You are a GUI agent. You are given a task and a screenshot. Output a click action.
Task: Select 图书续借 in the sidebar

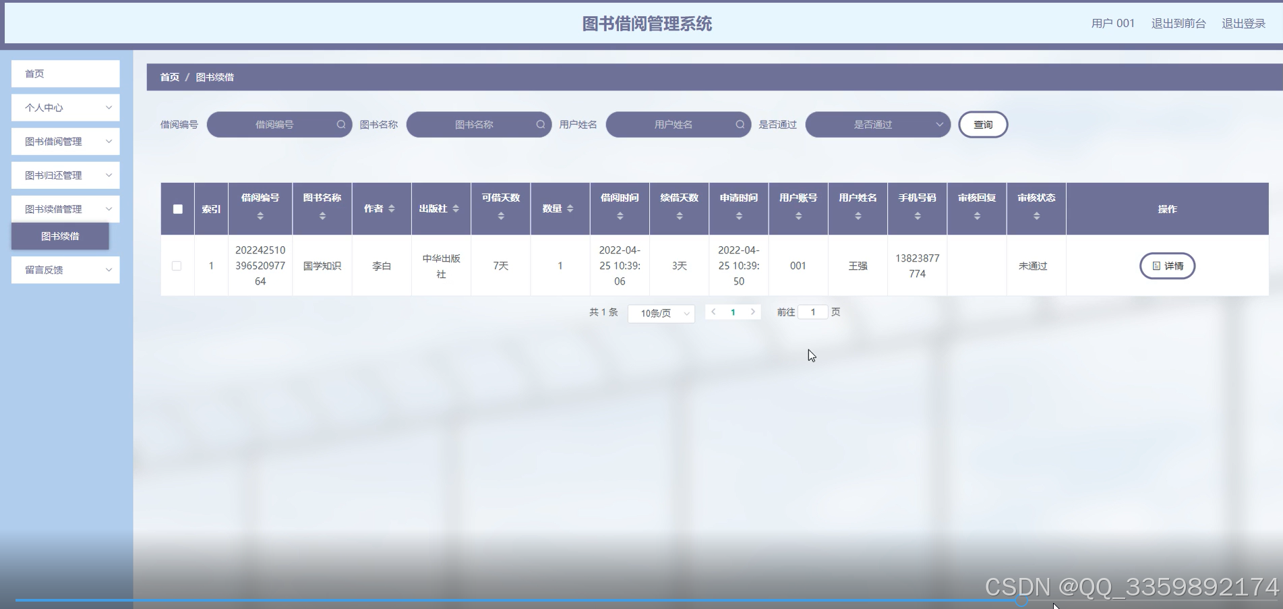tap(59, 236)
